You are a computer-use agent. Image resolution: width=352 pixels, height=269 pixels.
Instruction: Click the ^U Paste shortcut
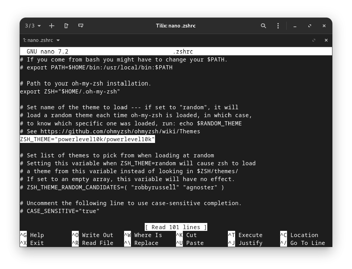coord(190,243)
